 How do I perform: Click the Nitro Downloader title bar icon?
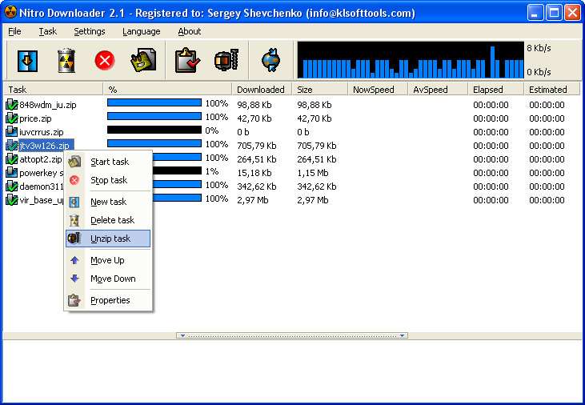point(10,12)
